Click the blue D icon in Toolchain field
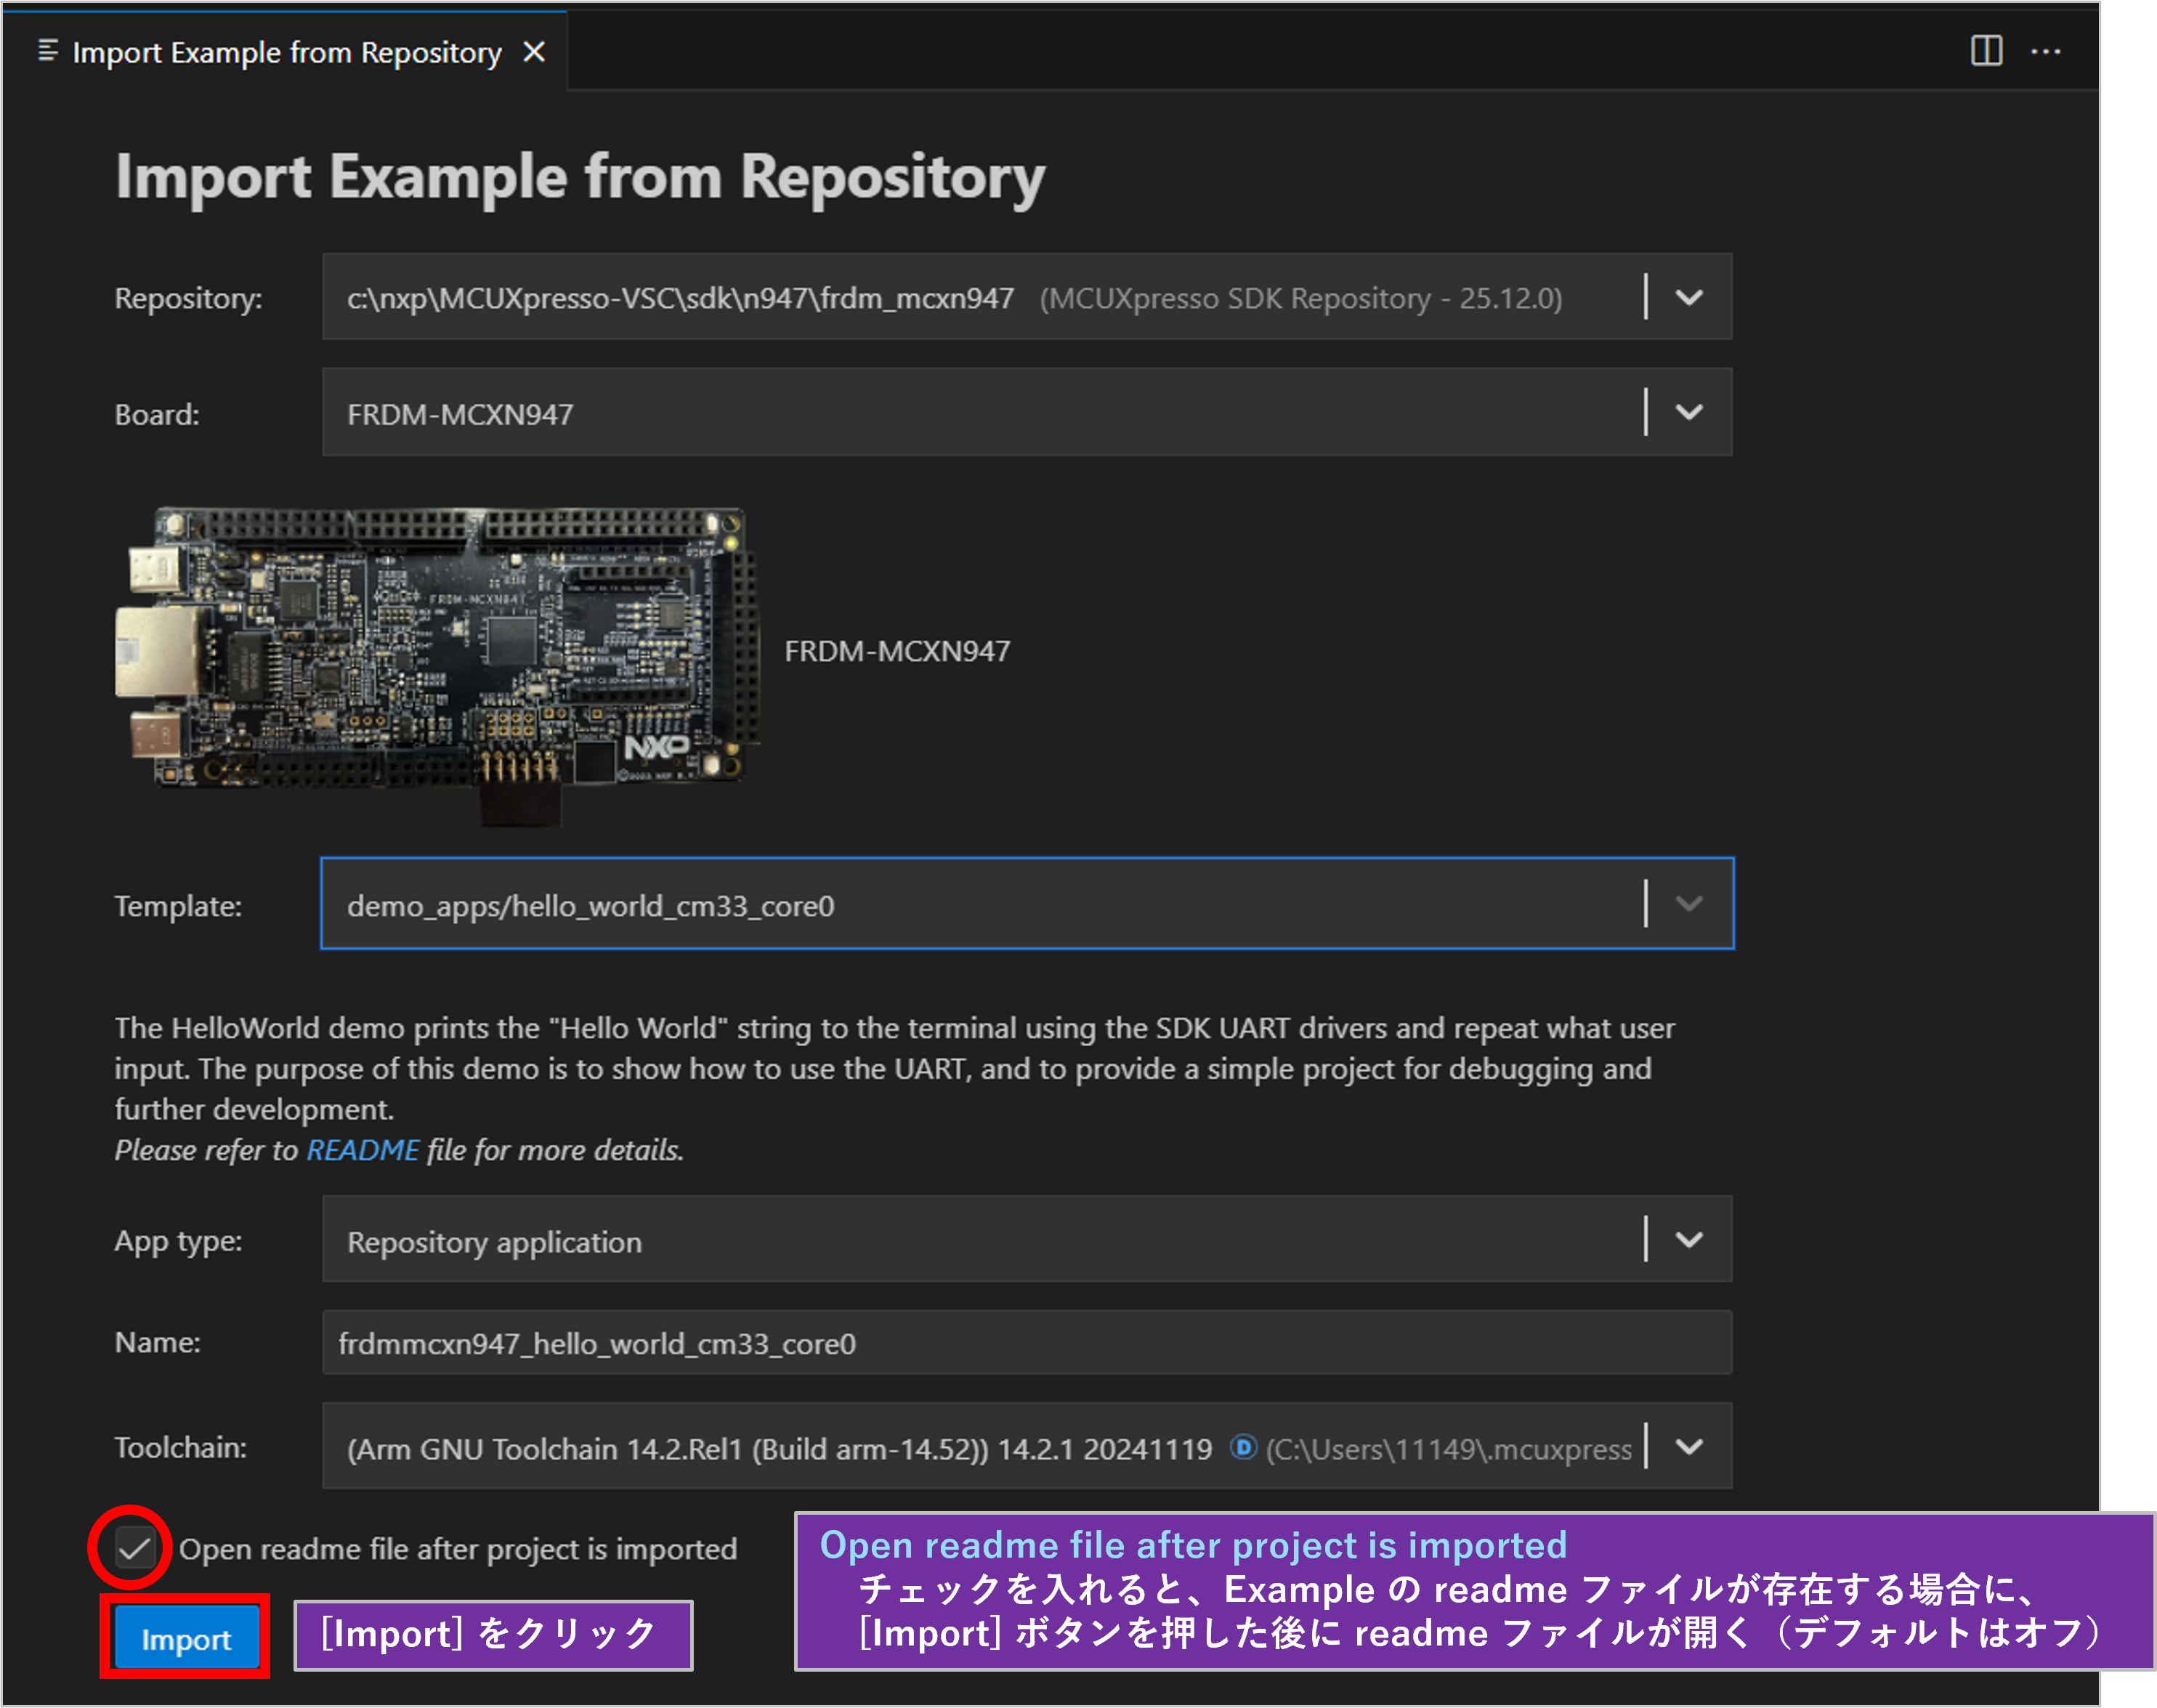2157x1708 pixels. 1243,1447
